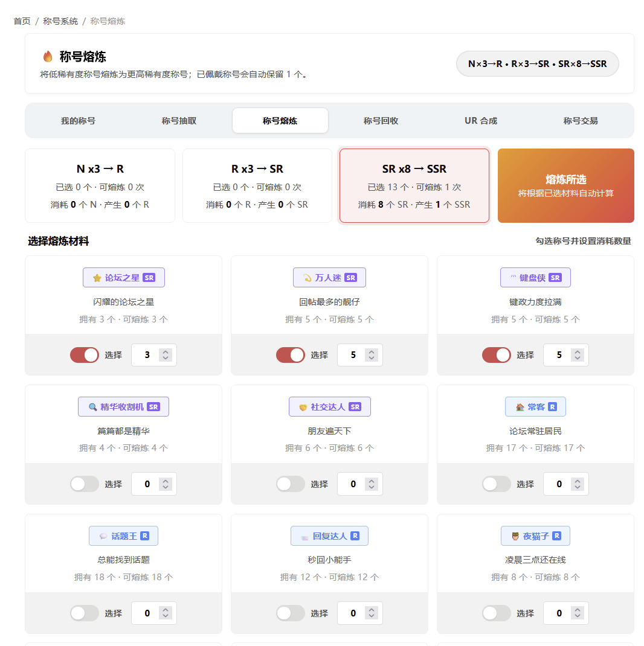This screenshot has width=644, height=646.
Task: Open the 我的称号 tab
Action: 79,121
